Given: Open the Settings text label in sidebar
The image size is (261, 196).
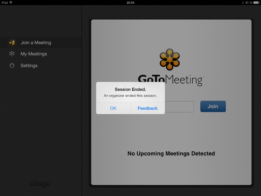Looking at the screenshot, I should 29,66.
